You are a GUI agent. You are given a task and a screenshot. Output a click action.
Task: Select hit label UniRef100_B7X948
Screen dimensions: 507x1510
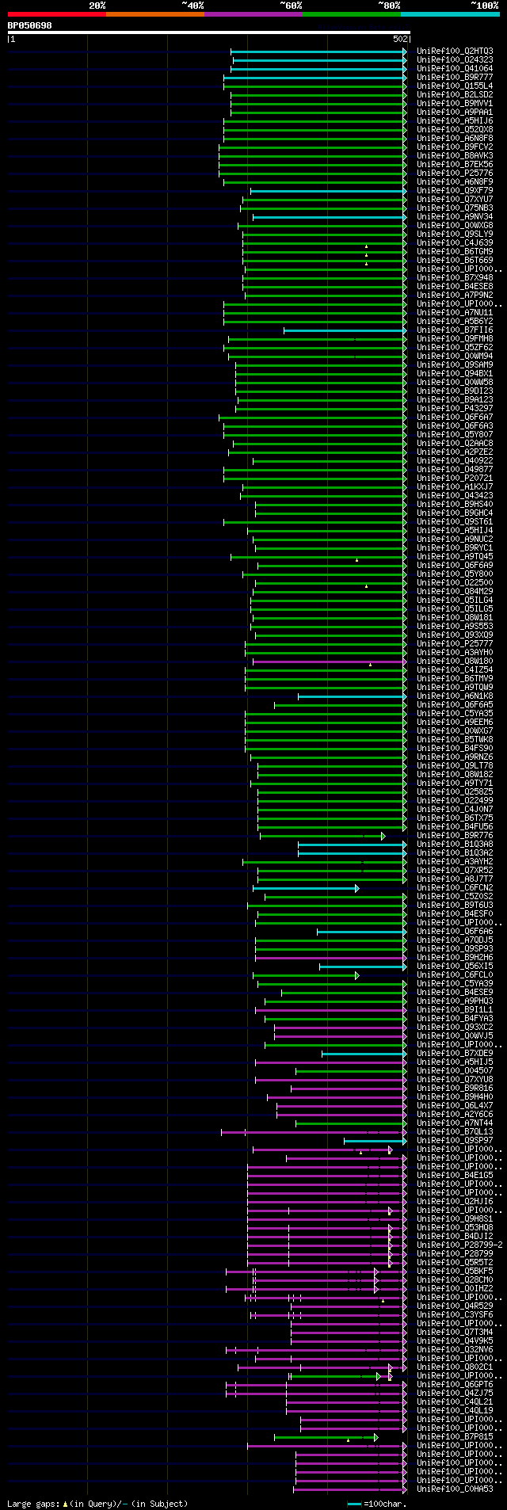click(x=455, y=278)
